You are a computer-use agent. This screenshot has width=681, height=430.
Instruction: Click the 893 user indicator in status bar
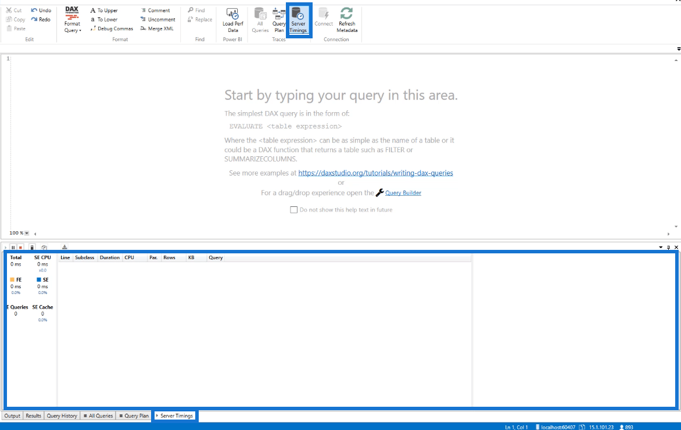(626, 427)
